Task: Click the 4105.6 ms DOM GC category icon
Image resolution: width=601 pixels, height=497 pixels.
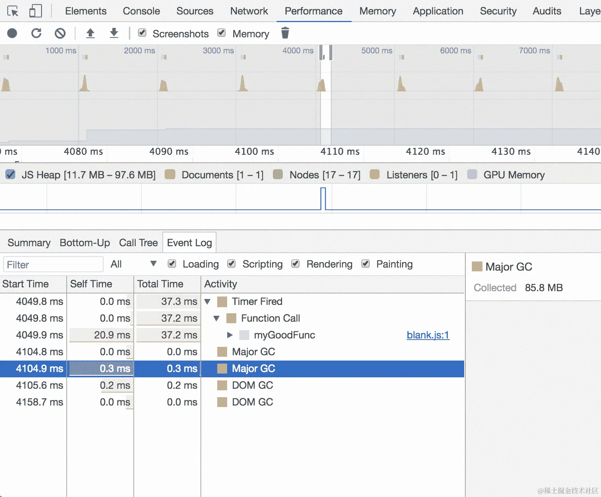Action: pos(222,386)
